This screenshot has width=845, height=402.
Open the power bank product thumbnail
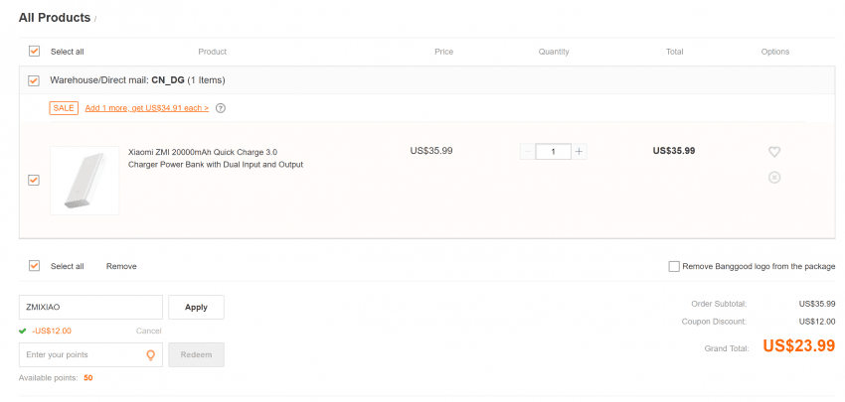84,181
